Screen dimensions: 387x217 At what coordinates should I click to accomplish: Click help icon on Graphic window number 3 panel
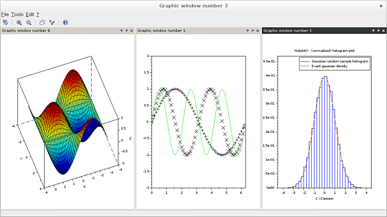coord(373,31)
